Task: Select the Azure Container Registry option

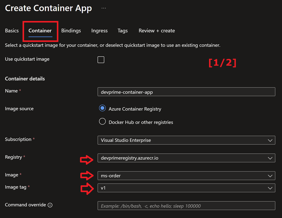Action: point(102,108)
